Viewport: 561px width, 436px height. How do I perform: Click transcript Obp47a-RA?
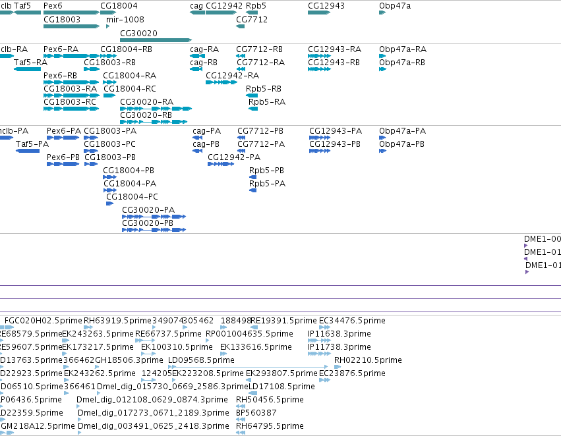[403, 49]
